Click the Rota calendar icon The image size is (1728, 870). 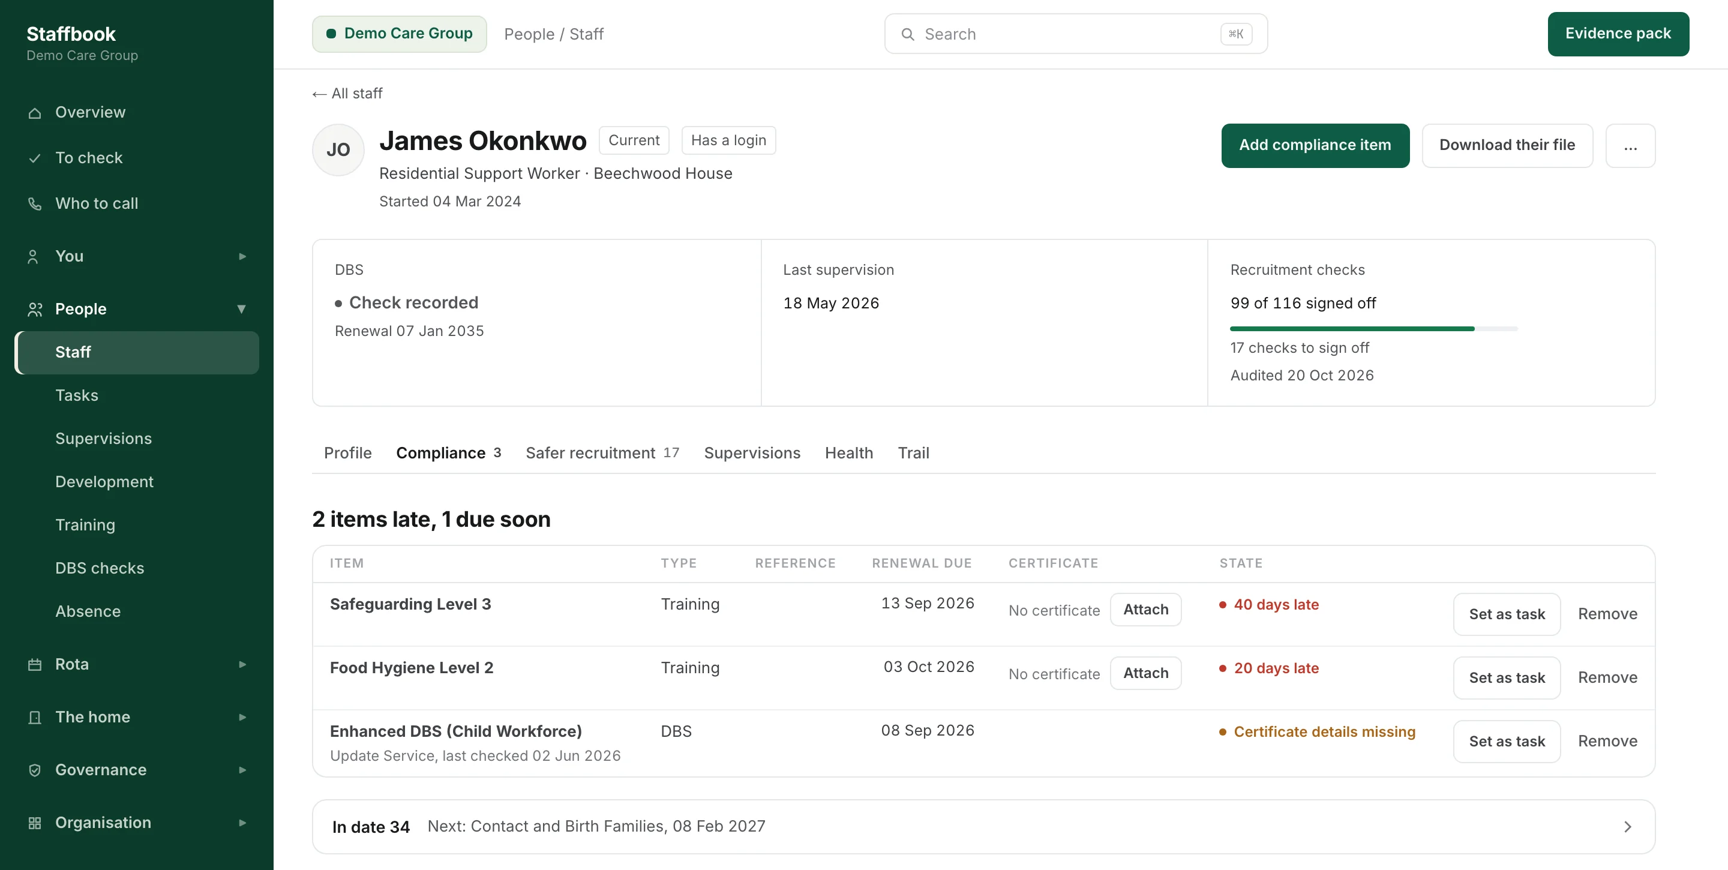click(35, 665)
